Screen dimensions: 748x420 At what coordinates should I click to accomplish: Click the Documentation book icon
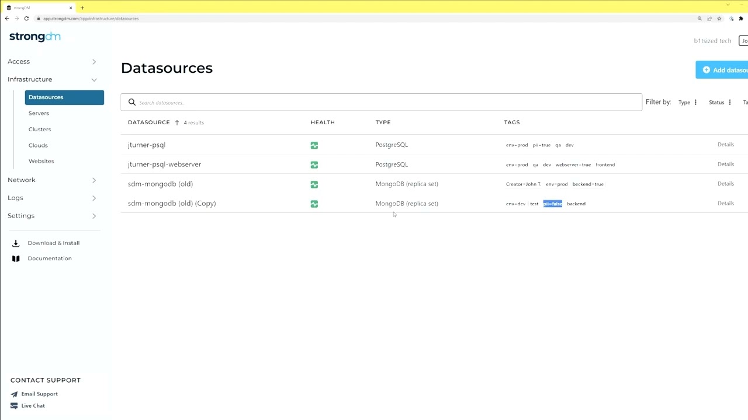(16, 258)
